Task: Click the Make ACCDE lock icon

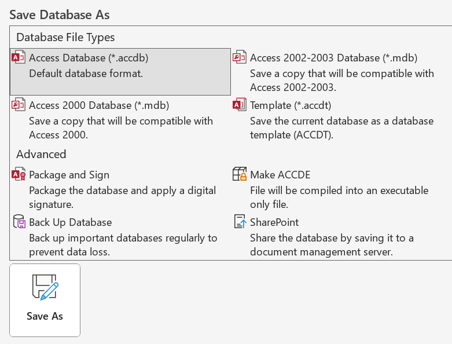Action: (239, 174)
